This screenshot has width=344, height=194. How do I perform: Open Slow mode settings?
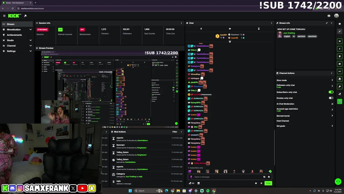pyautogui.click(x=305, y=80)
